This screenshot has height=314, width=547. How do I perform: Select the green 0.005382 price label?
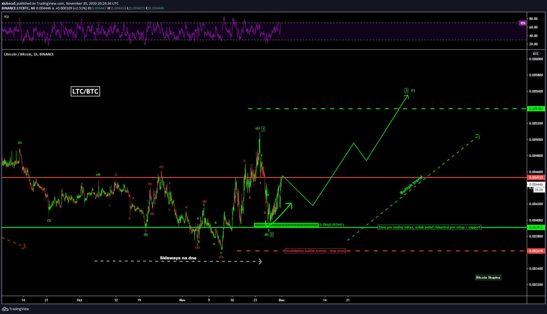point(536,109)
